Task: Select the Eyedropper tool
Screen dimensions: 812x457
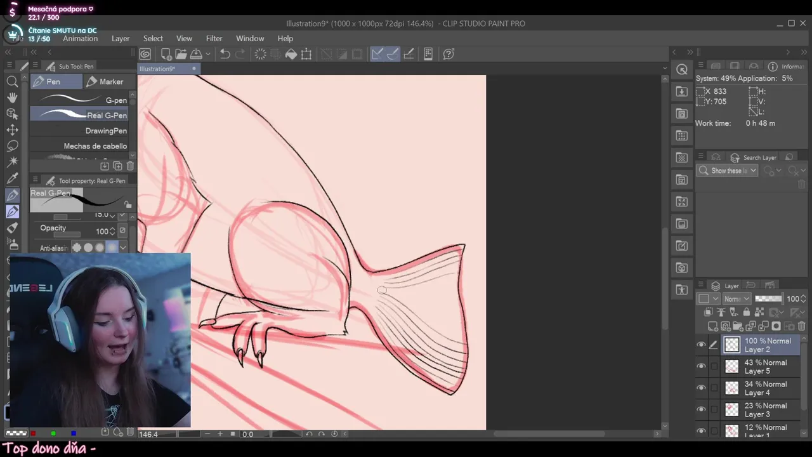Action: tap(12, 178)
